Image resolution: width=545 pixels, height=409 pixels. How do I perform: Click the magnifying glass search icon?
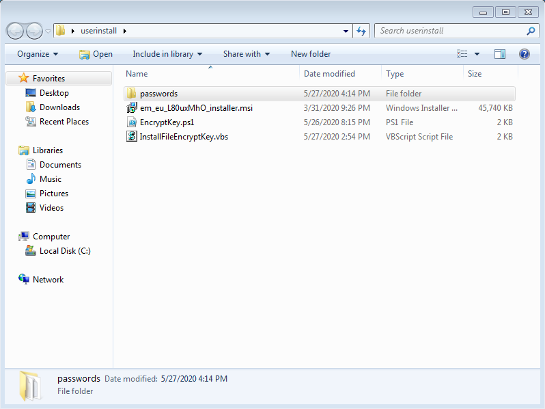531,31
